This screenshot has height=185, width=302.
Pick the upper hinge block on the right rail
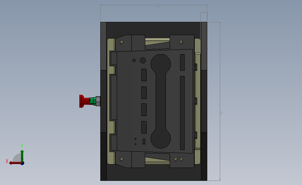point(195,67)
